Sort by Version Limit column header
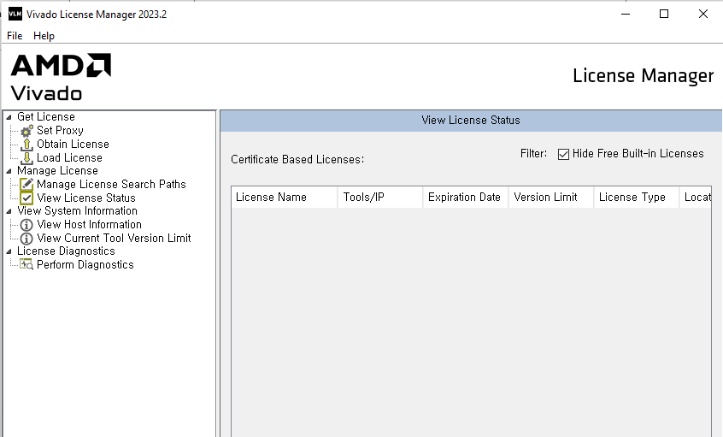Screen dimensions: 723x437 (x=551, y=198)
